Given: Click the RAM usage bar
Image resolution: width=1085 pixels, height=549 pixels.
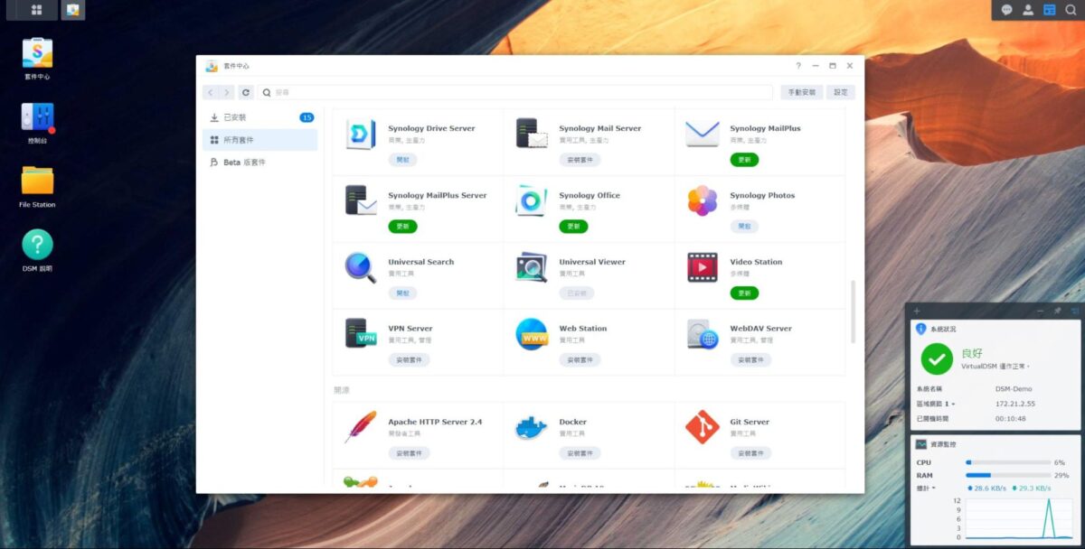Looking at the screenshot, I should click(x=1008, y=475).
